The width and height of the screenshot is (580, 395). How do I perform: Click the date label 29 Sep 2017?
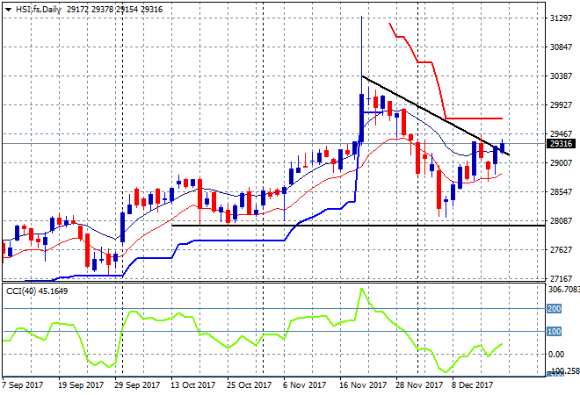(x=137, y=385)
